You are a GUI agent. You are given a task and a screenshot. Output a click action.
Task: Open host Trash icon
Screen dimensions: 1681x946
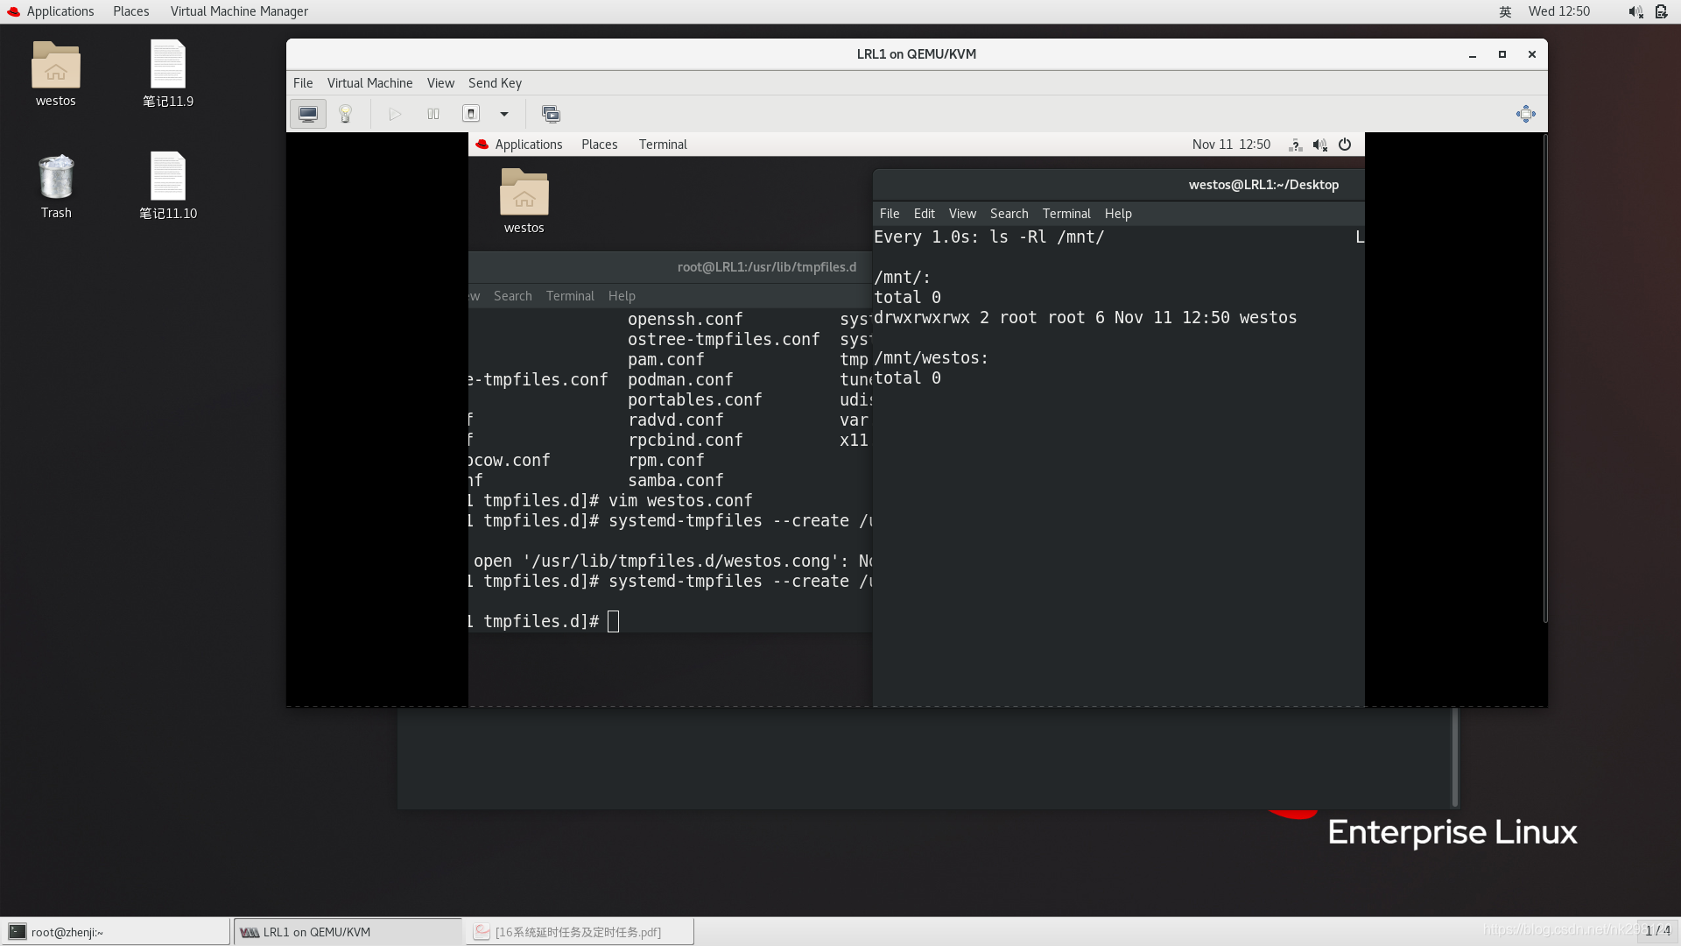click(x=56, y=187)
